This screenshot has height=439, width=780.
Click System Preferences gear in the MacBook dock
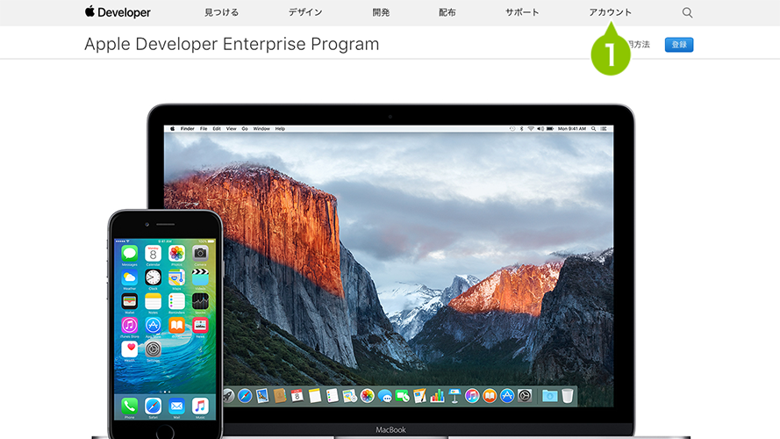(525, 396)
